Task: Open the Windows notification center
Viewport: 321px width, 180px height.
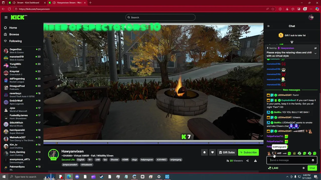Action: (x=316, y=177)
